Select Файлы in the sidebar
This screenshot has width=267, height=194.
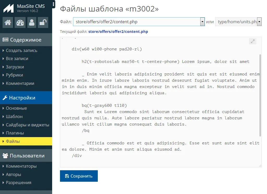point(13,141)
